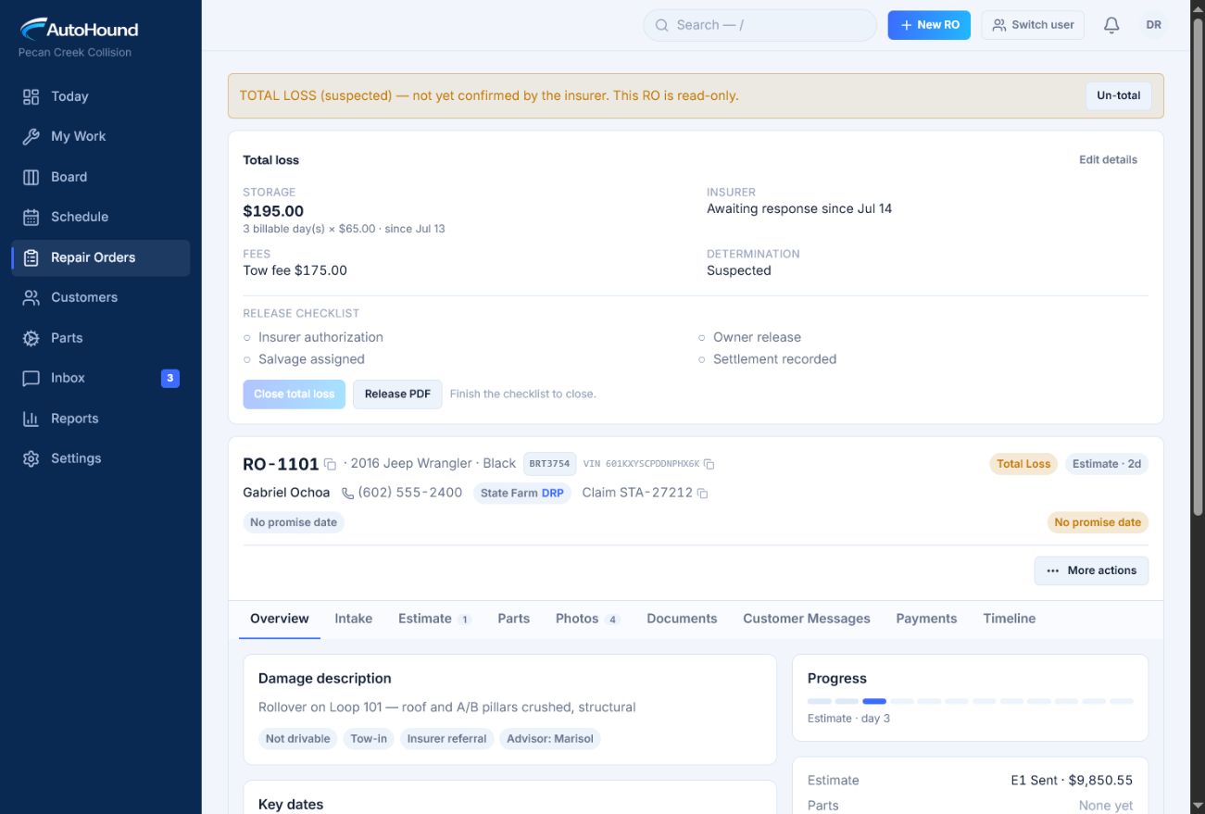Click the Board columns icon
This screenshot has height=814, width=1205.
[x=31, y=177]
